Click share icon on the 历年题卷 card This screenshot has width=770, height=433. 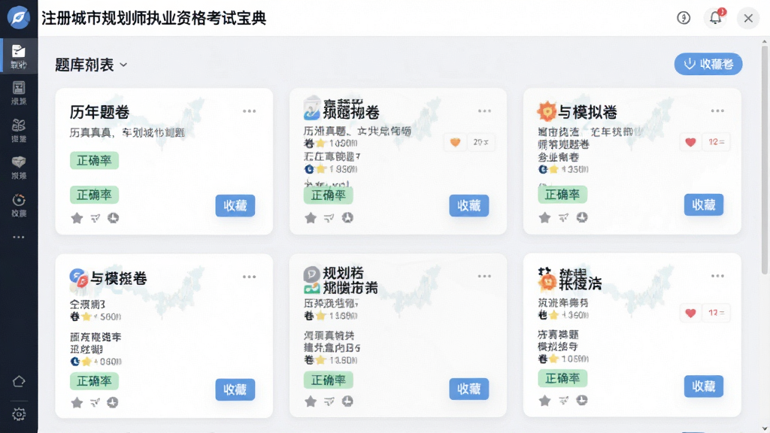[x=95, y=218]
